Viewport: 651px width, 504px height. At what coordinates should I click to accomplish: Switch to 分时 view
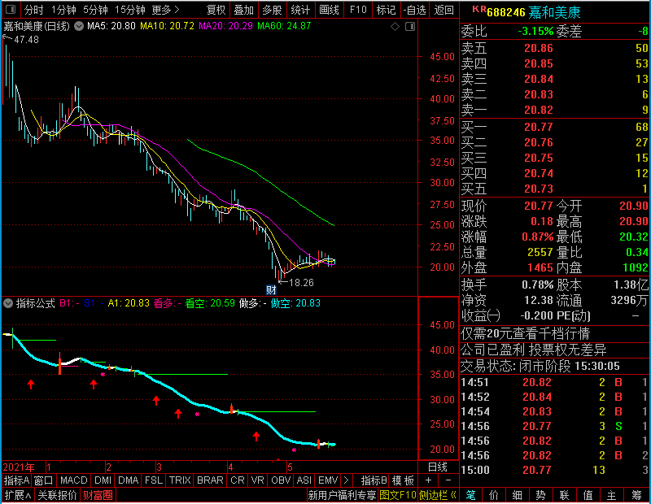[x=33, y=10]
